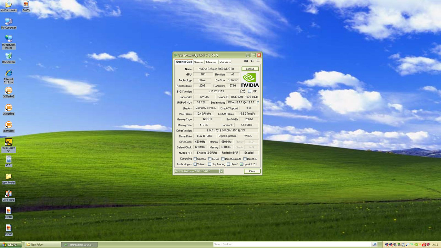This screenshot has width=441, height=248.
Task: Click the safely remove hardware tray icon
Action: (x=399, y=245)
